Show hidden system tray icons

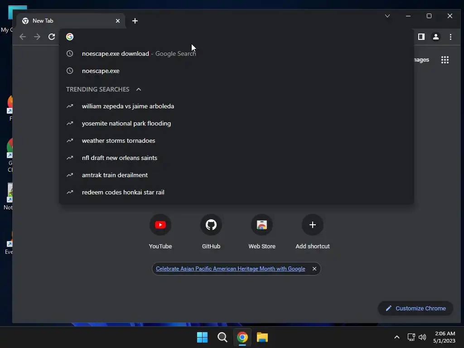point(397,337)
